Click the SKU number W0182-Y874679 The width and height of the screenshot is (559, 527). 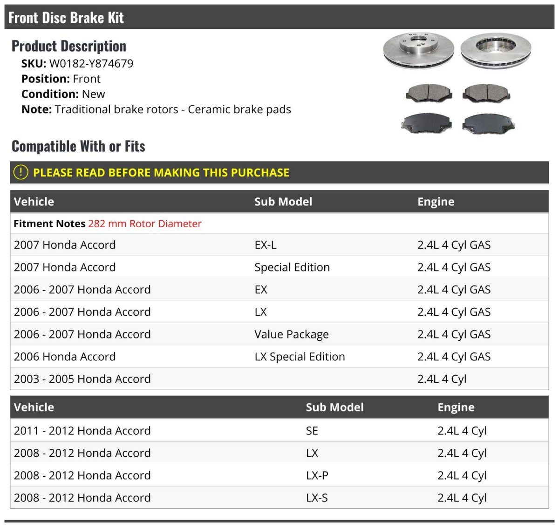coord(91,63)
